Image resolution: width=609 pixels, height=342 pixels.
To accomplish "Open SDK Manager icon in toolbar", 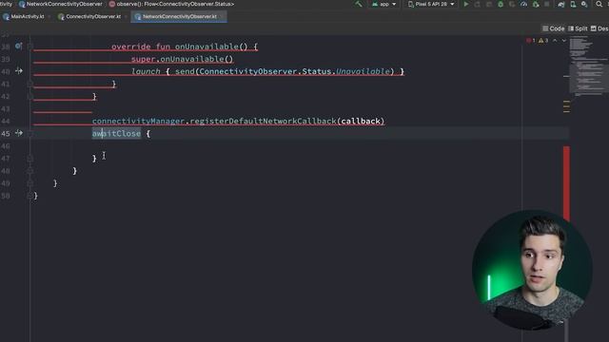I will [x=584, y=4].
